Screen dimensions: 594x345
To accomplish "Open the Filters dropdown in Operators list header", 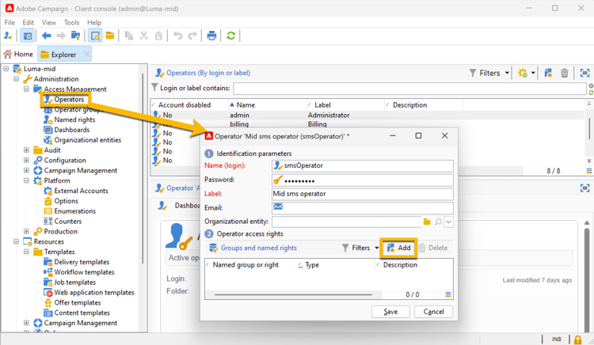I will [489, 73].
